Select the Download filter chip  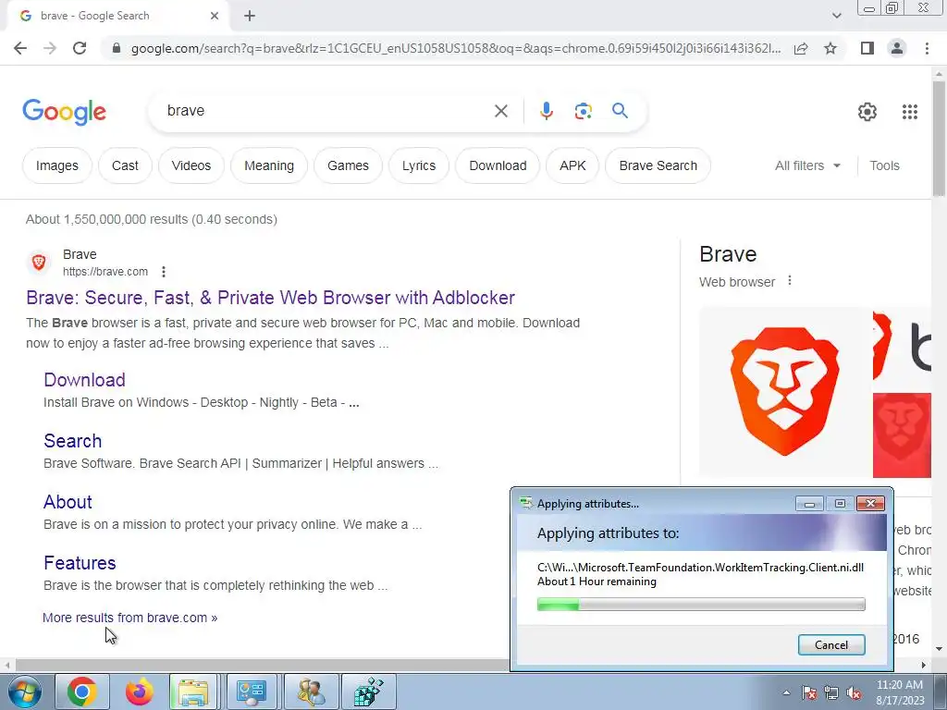point(498,165)
